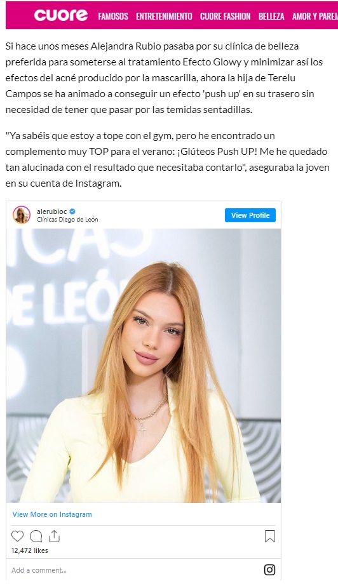This screenshot has height=586, width=338.
Task: Click the Cuore logo in header
Action: (x=61, y=15)
